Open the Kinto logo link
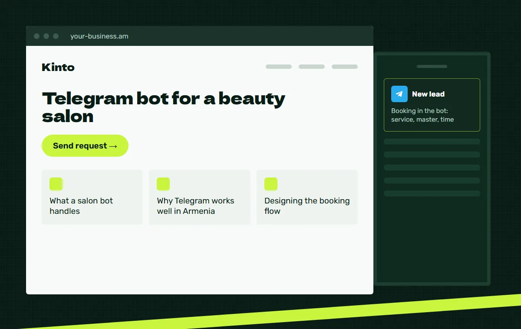This screenshot has width=521, height=329. [x=58, y=67]
